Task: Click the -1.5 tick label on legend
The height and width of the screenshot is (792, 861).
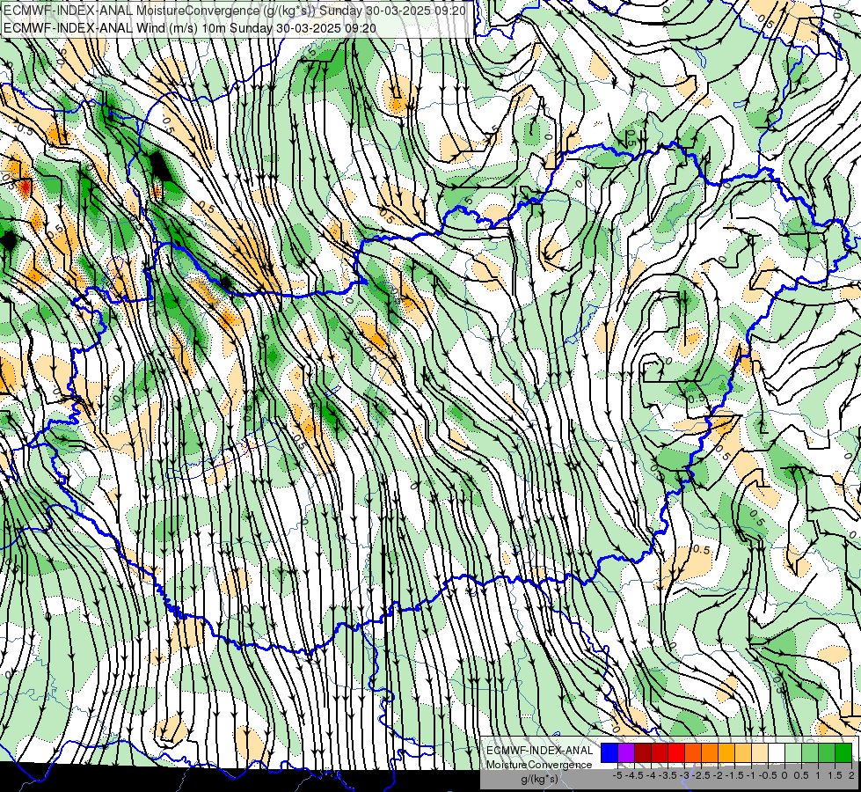Action: (x=734, y=775)
